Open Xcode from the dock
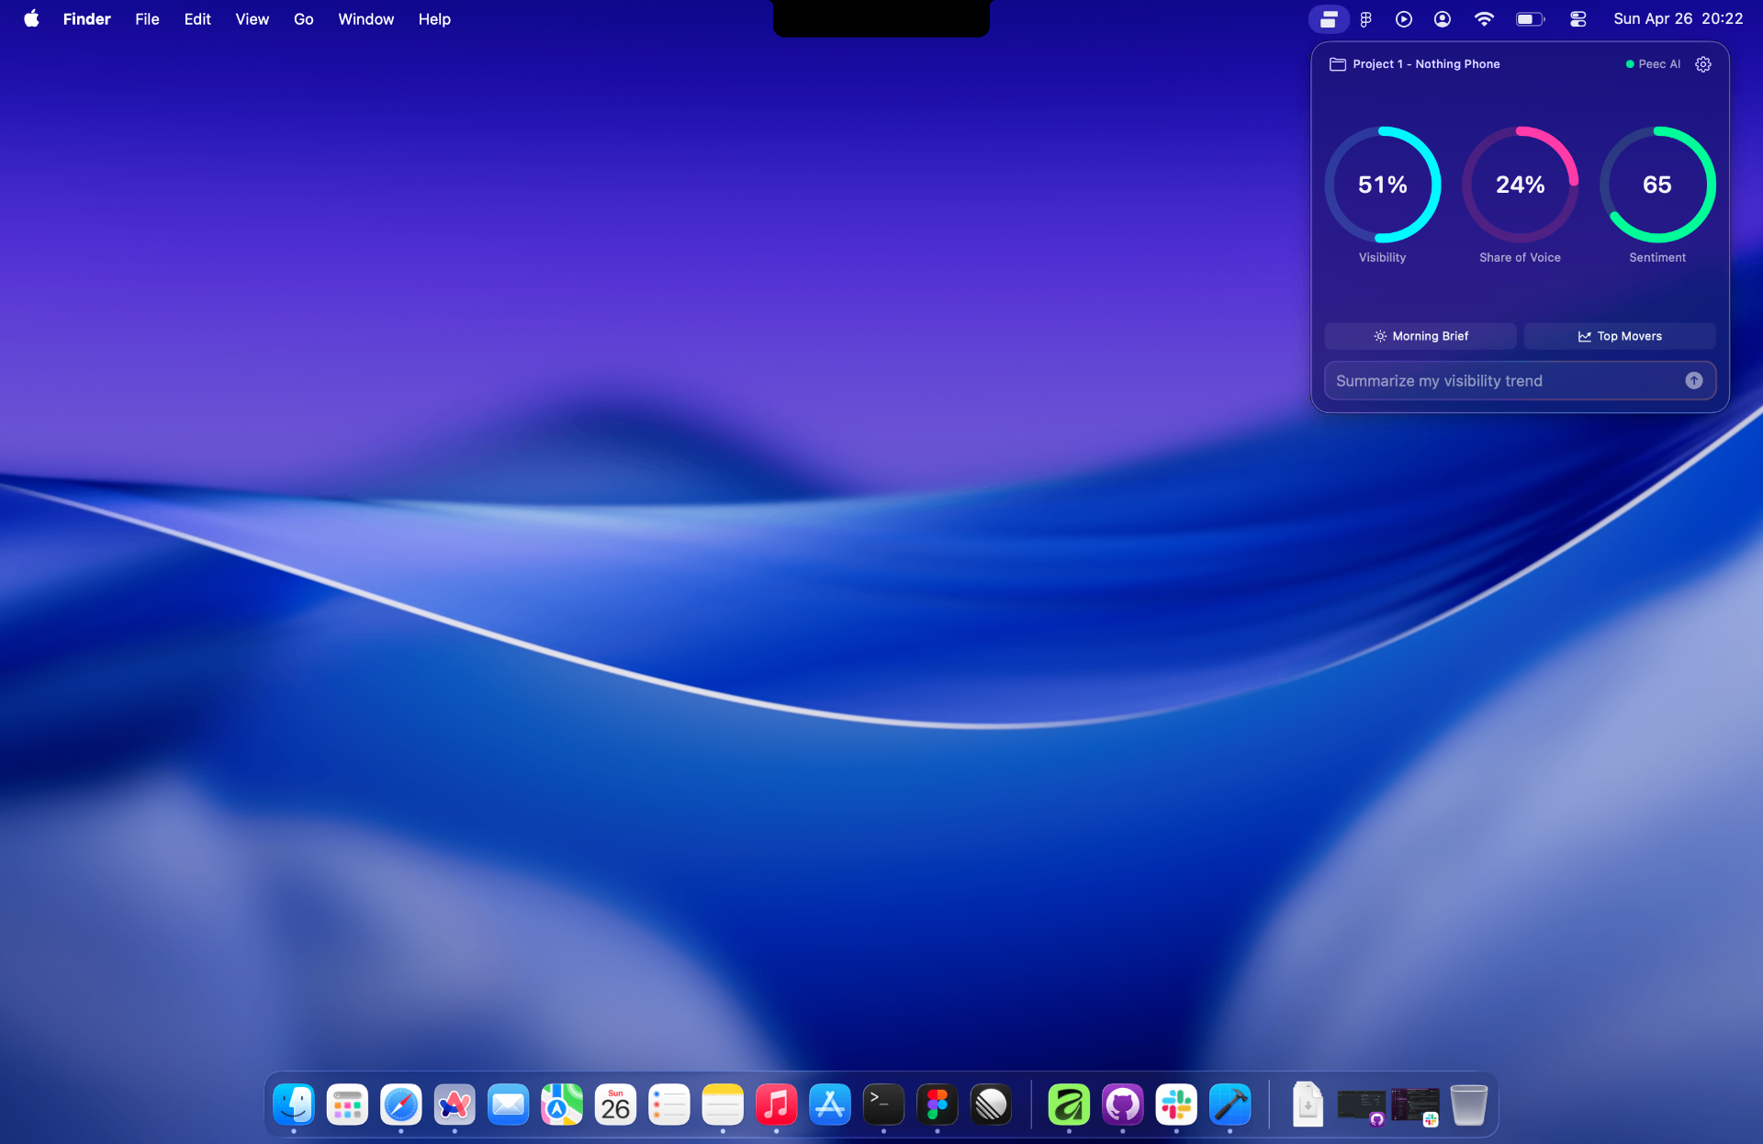The width and height of the screenshot is (1763, 1144). pyautogui.click(x=1230, y=1105)
